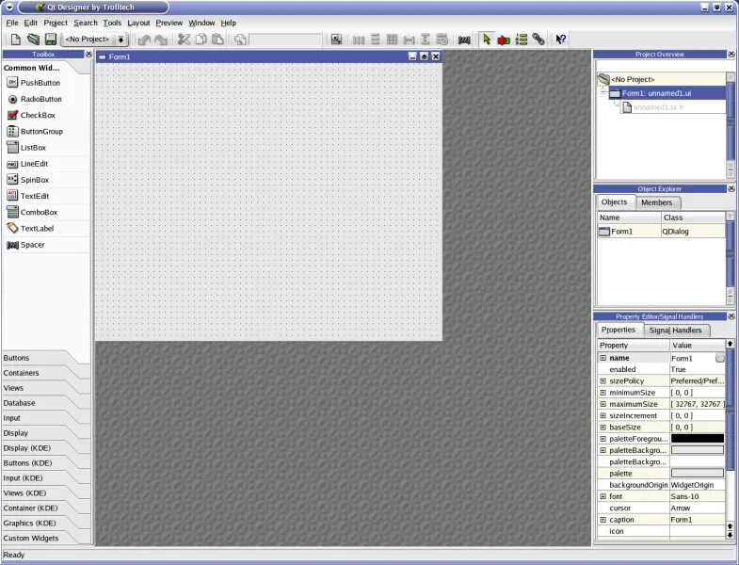Click the What's This help icon

(x=561, y=40)
